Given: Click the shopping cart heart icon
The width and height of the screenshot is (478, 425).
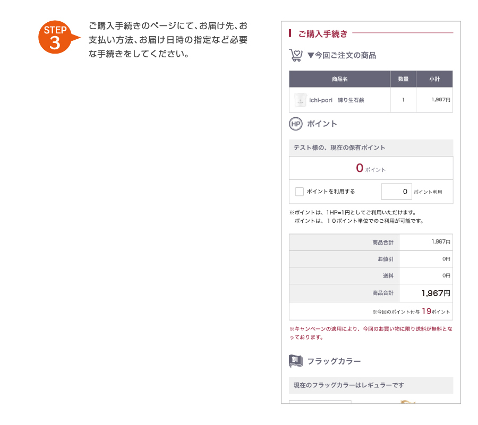Looking at the screenshot, I should tap(296, 55).
